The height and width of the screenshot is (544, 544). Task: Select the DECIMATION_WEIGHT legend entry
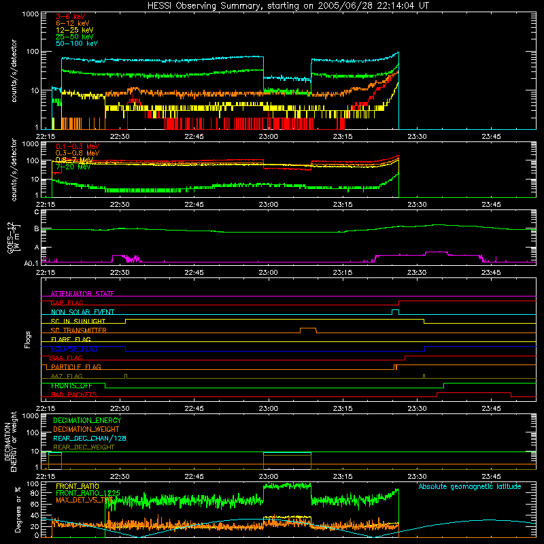(86, 430)
